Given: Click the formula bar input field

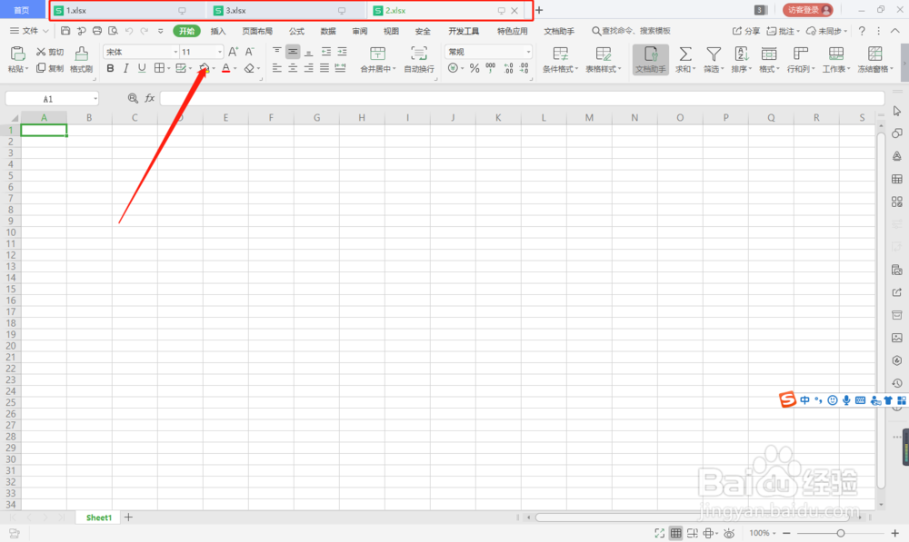Looking at the screenshot, I should point(523,98).
